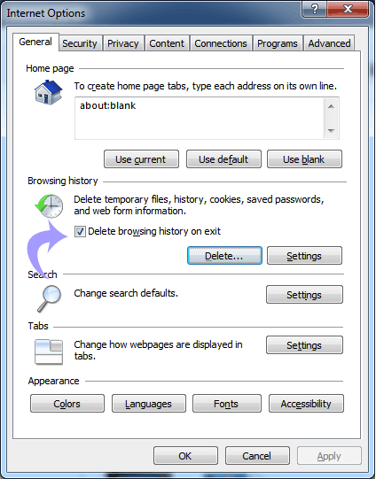Click the Use current button
376x479 pixels.
pos(141,159)
